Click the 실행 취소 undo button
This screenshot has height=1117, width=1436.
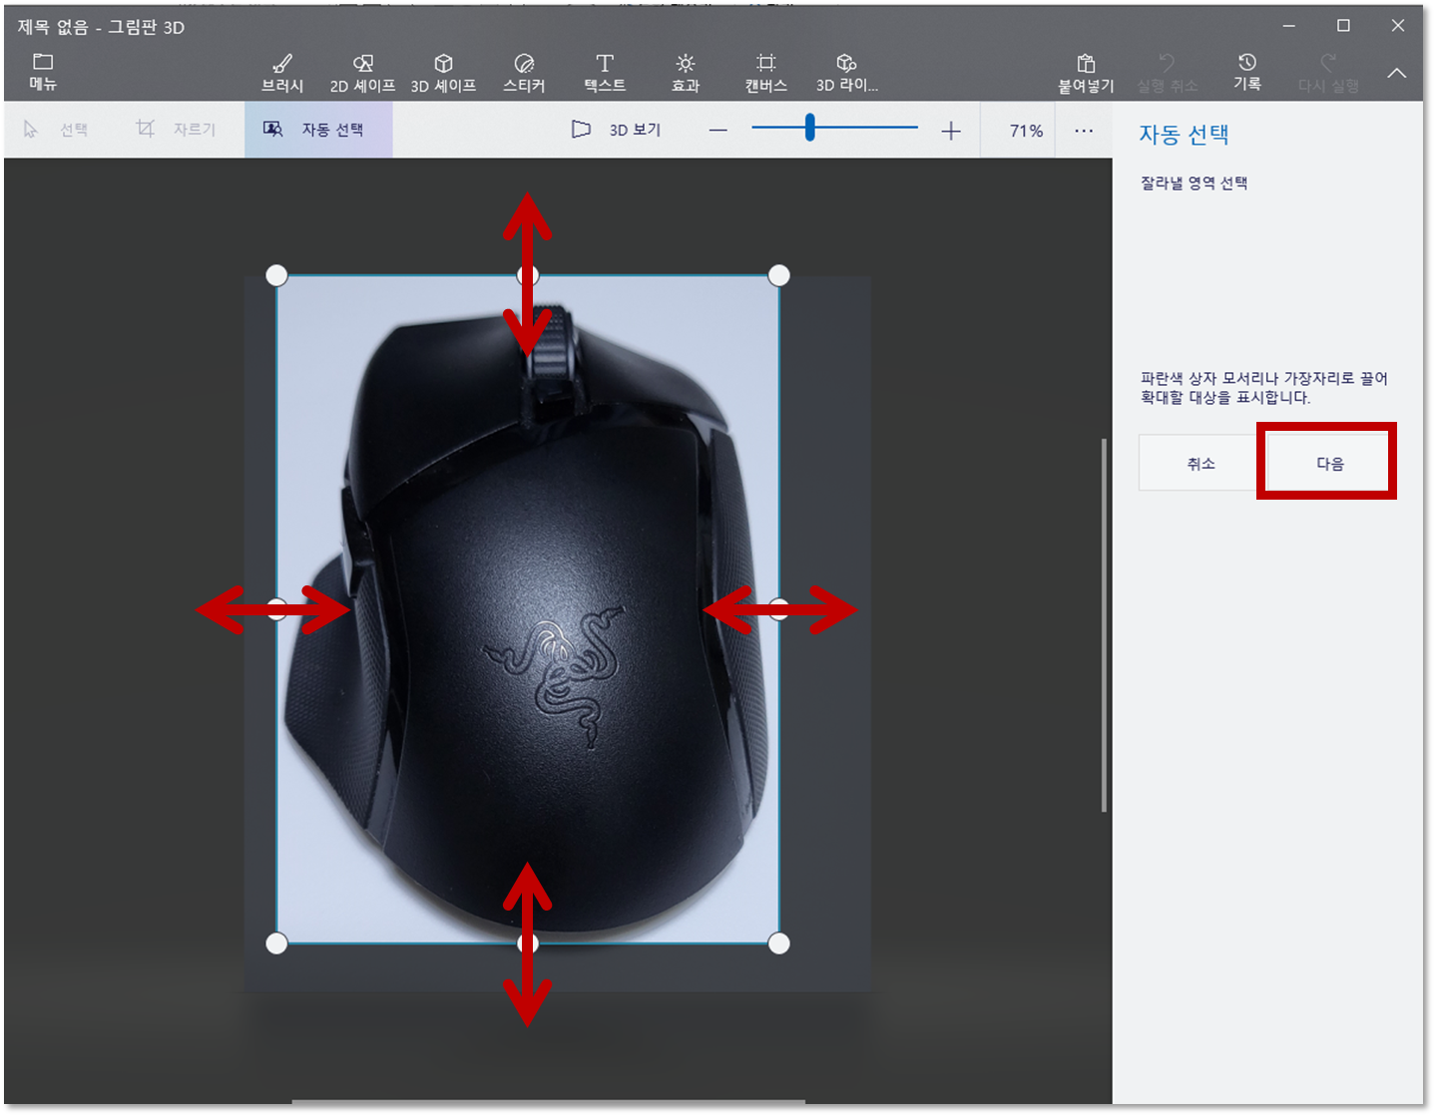pos(1167,74)
